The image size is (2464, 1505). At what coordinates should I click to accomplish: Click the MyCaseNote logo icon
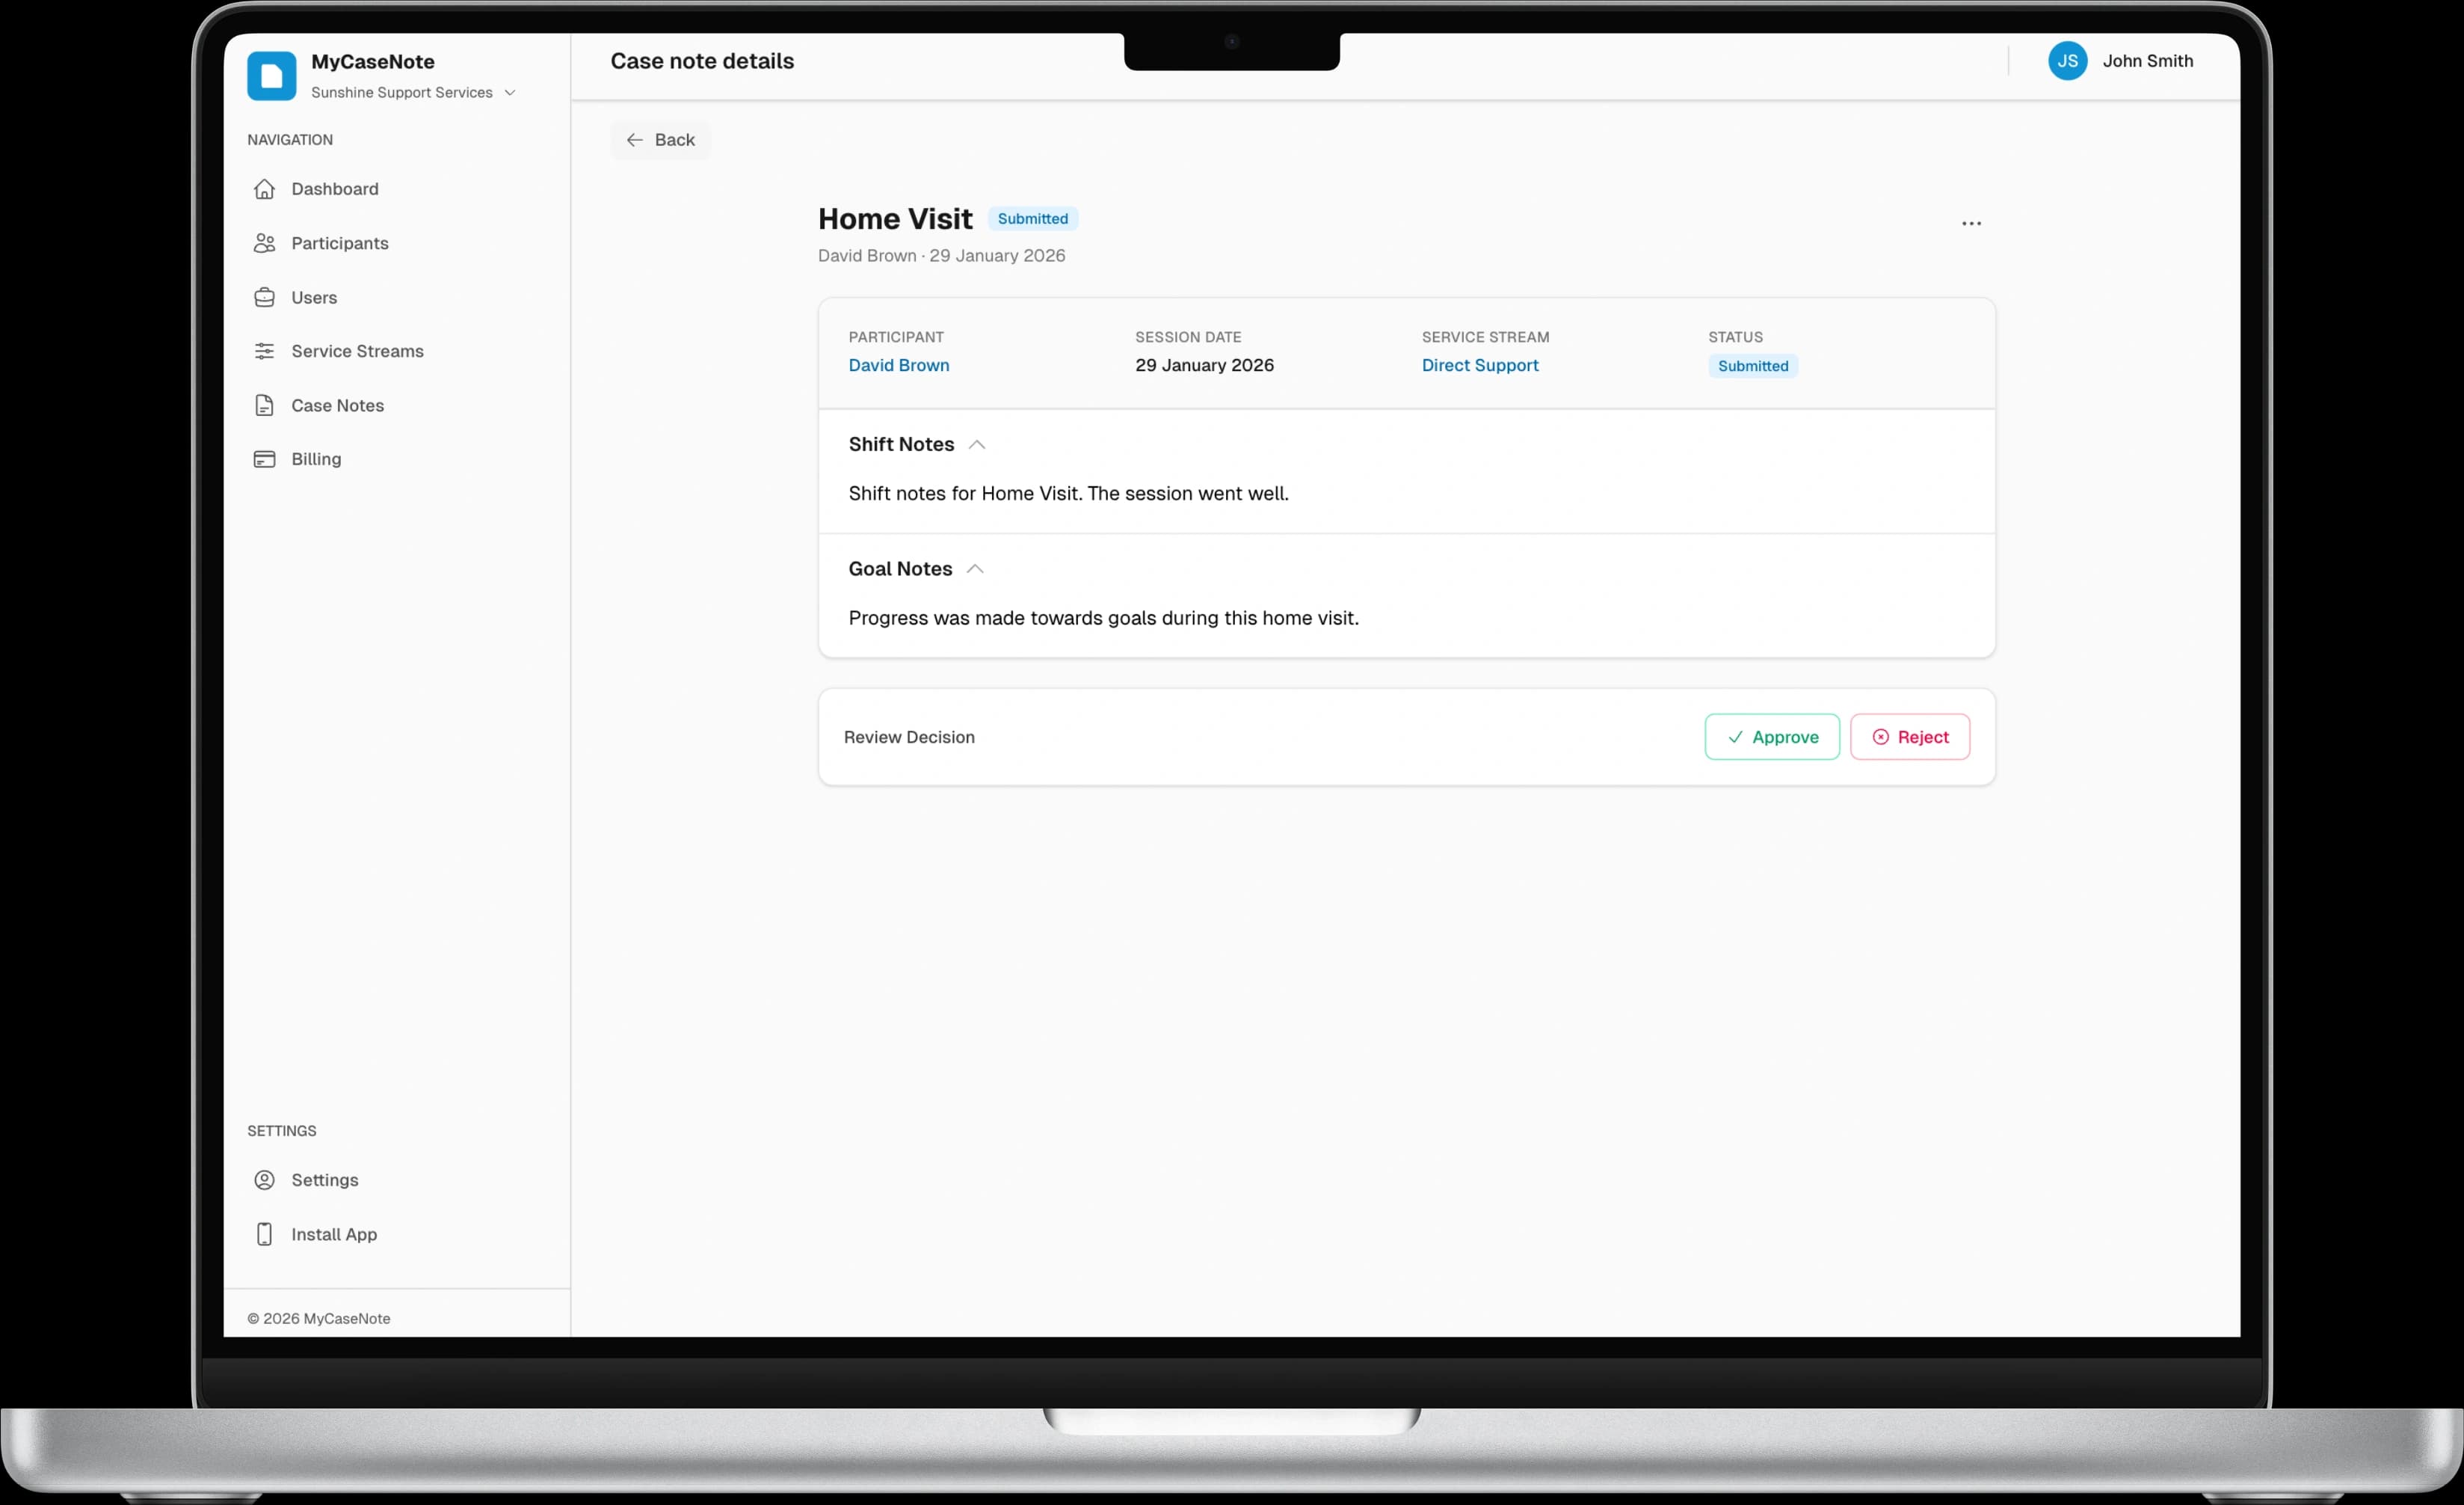[x=271, y=76]
